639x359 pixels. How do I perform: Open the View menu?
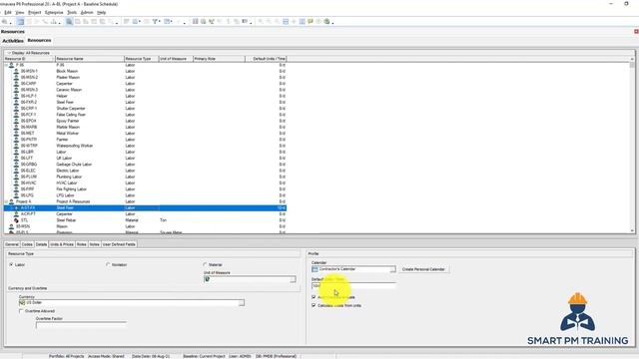pos(19,13)
